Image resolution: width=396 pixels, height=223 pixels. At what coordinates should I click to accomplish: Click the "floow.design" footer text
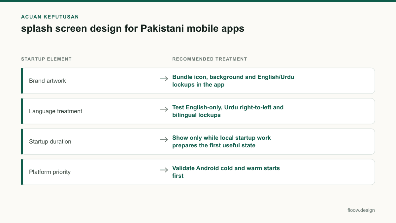[x=361, y=210]
